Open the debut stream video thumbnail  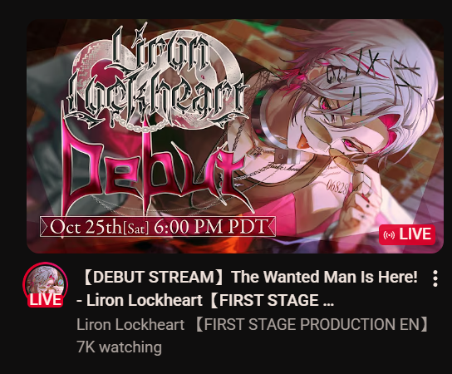(x=235, y=136)
